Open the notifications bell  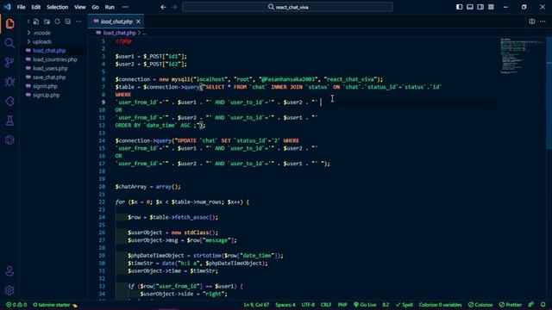[543, 304]
